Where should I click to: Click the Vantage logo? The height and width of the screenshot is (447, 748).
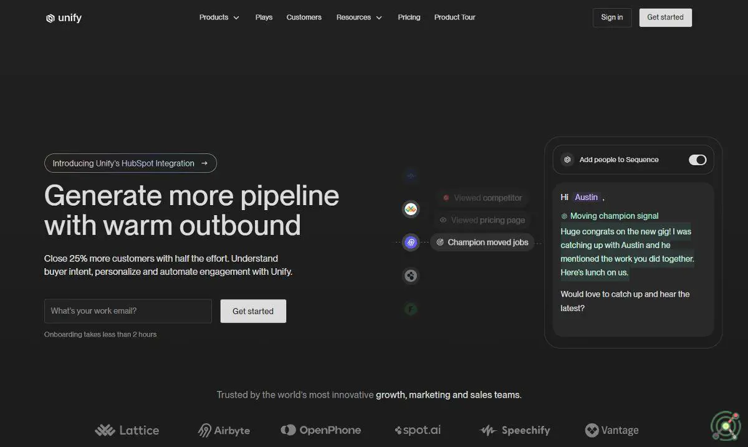(x=611, y=430)
